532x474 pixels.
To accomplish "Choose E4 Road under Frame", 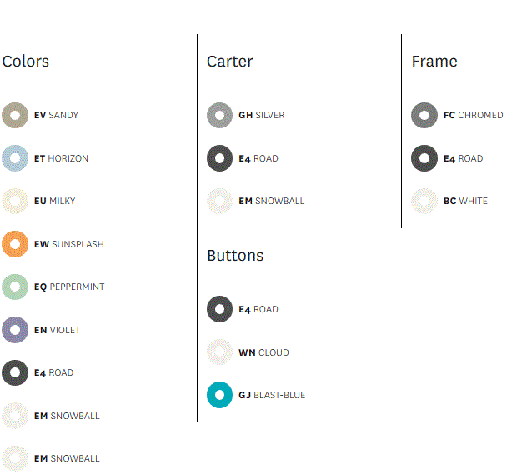I will click(x=424, y=158).
